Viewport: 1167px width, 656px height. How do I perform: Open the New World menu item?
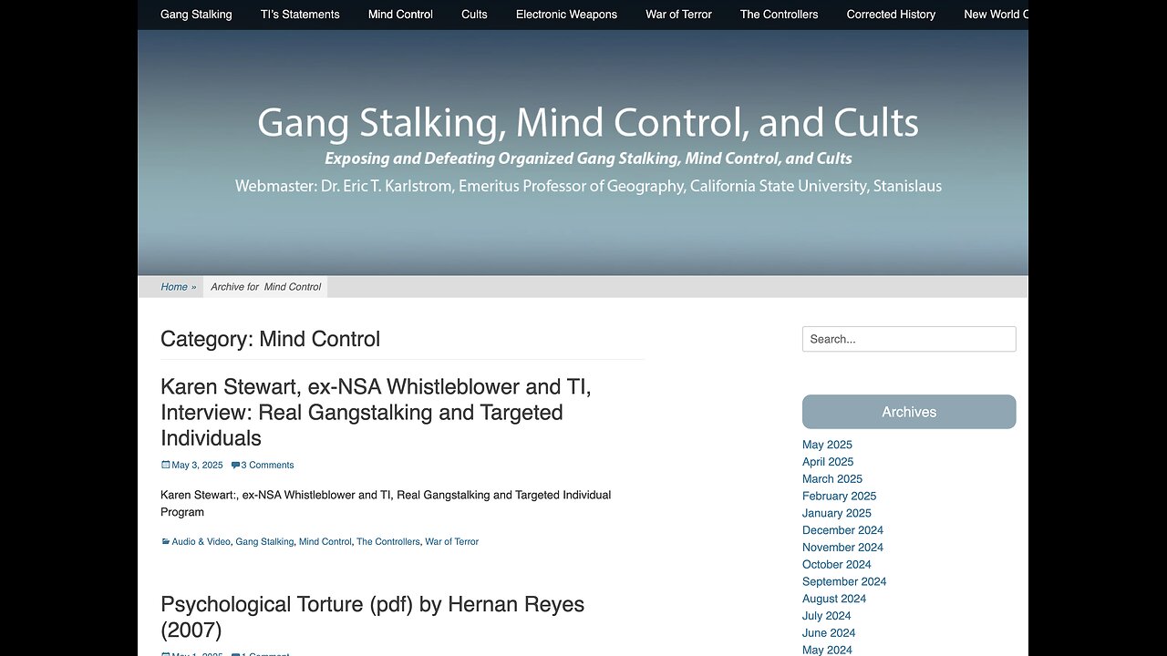click(996, 15)
